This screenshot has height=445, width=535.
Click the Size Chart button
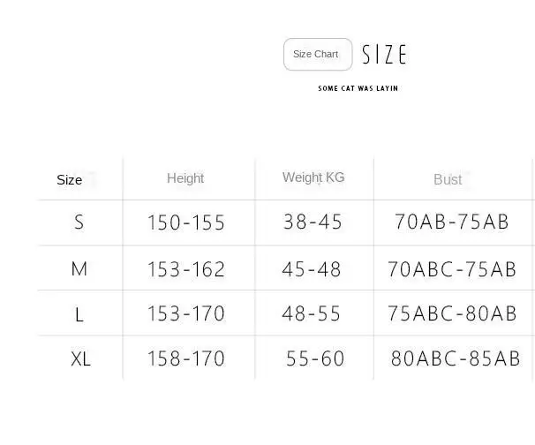tap(318, 54)
